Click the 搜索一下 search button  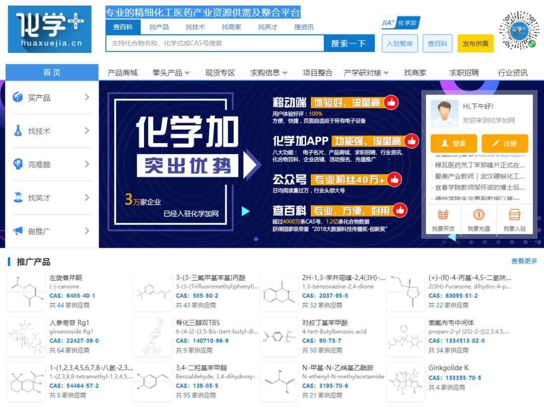tap(349, 43)
